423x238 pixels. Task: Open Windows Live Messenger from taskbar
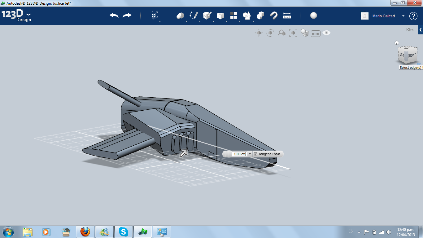click(x=104, y=232)
